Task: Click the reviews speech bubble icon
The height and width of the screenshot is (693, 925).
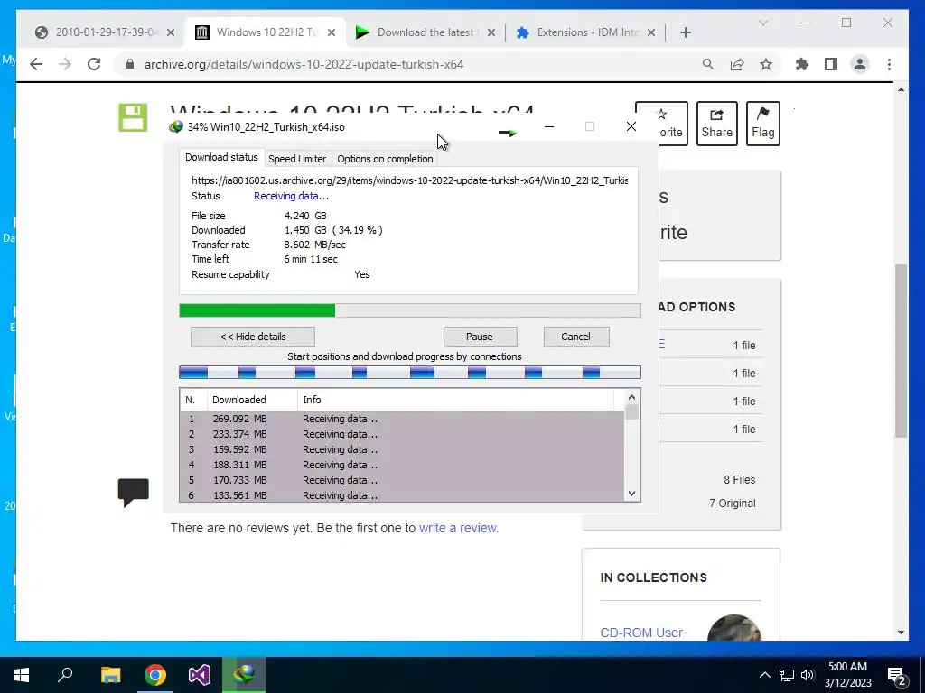Action: click(134, 493)
